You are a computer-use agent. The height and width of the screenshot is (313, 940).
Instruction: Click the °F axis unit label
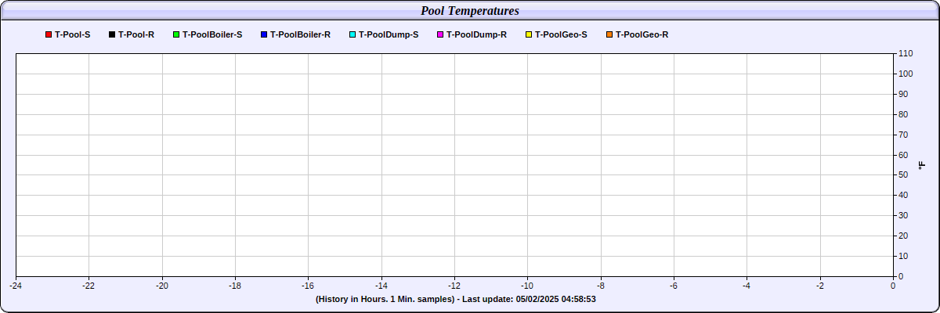coord(922,165)
